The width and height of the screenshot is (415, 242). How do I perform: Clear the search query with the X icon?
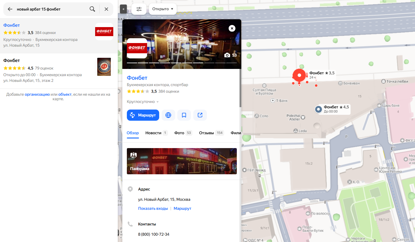pos(106,9)
